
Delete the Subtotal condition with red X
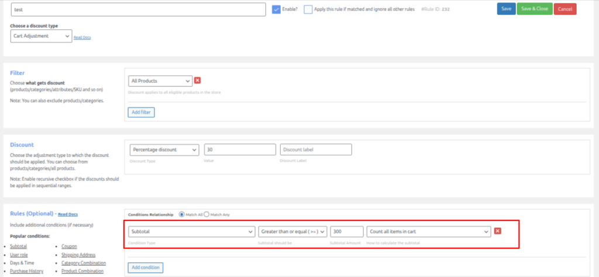pyautogui.click(x=498, y=231)
